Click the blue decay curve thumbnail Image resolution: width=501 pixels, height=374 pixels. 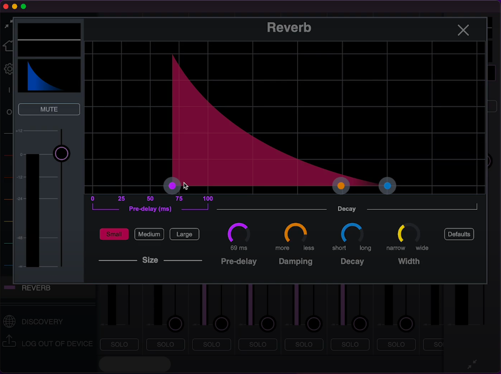(49, 76)
